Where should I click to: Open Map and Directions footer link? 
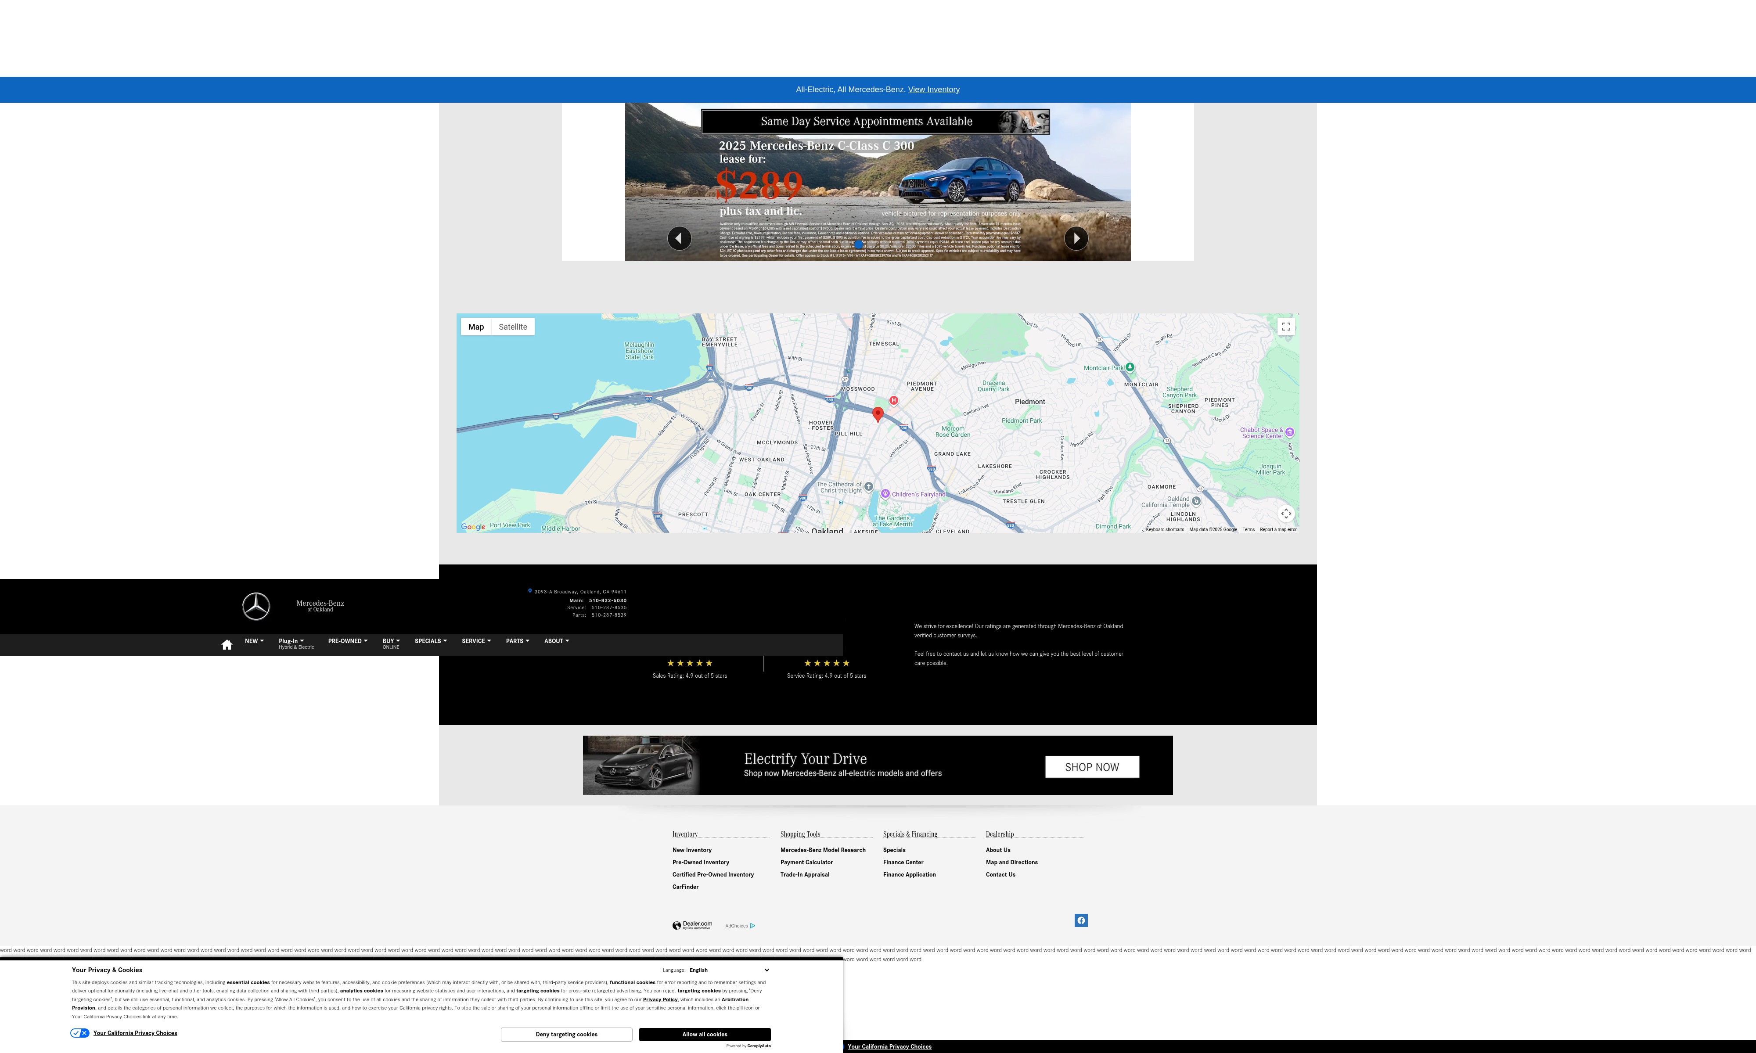[1012, 862]
